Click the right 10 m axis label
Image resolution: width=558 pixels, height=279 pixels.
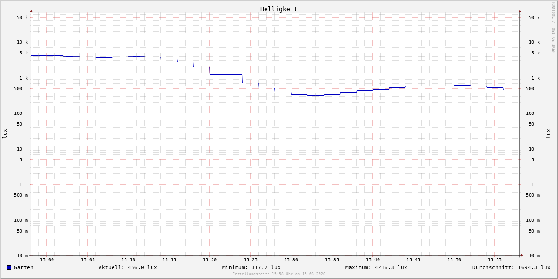coord(534,256)
